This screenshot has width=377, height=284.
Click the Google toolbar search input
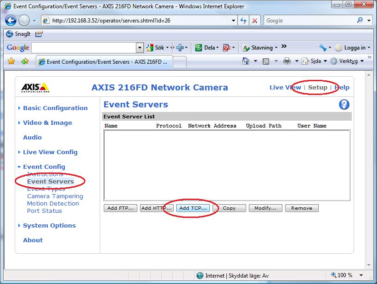click(84, 48)
